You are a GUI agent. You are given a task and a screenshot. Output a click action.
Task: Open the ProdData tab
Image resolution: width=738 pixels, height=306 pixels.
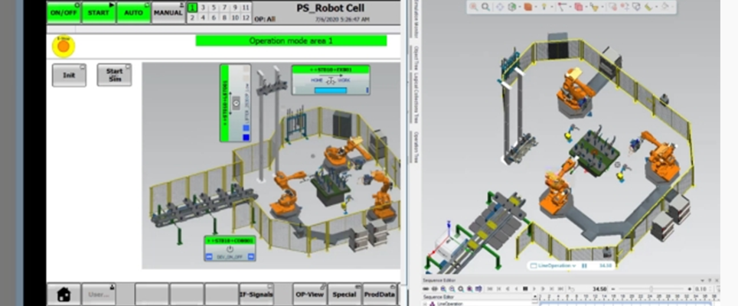pos(379,294)
